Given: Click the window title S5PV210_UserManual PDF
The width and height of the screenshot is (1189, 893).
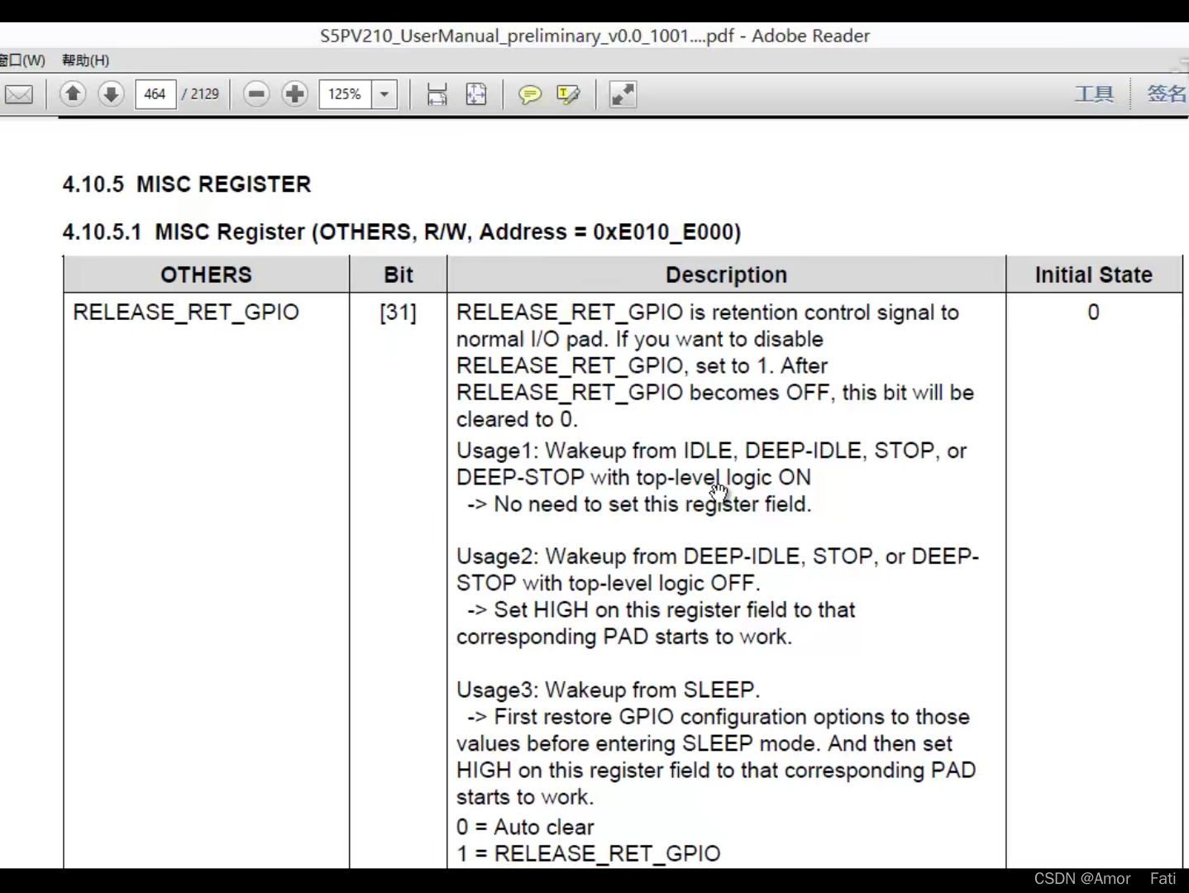Looking at the screenshot, I should (x=594, y=36).
